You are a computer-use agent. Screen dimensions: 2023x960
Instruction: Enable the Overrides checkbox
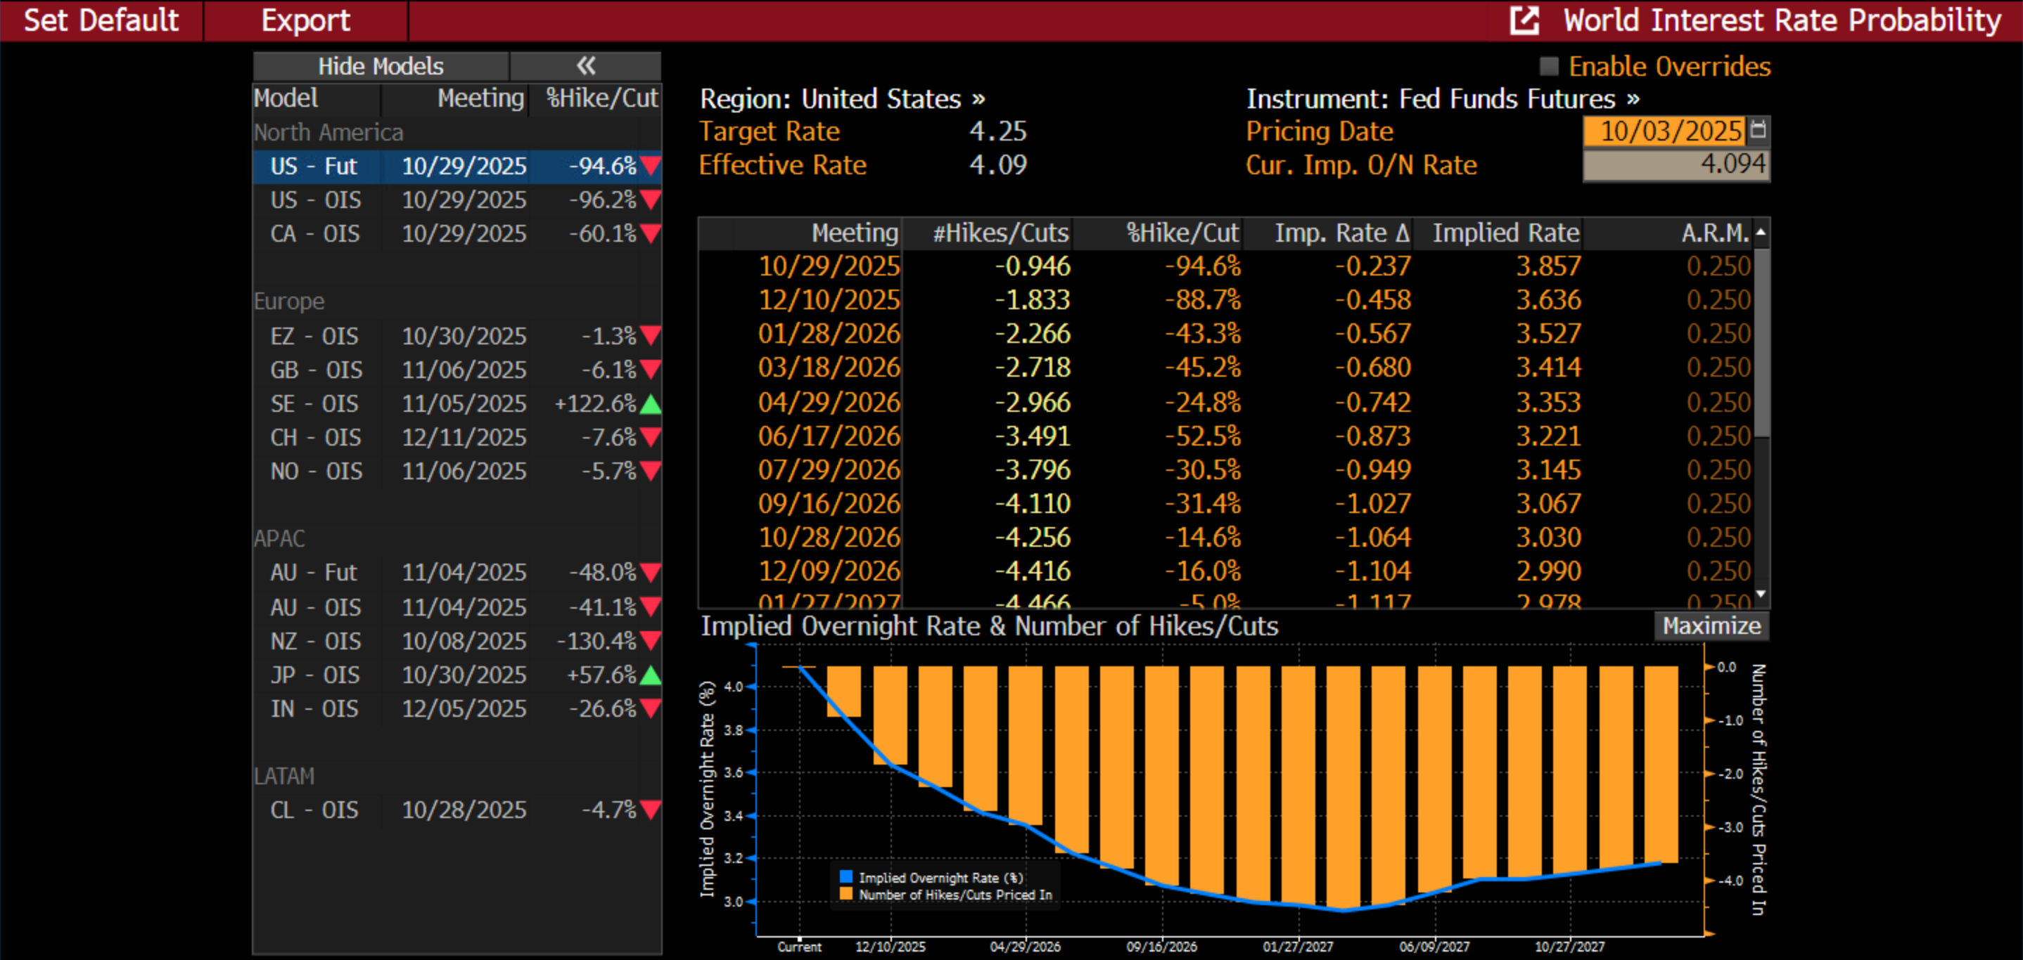[x=1549, y=66]
